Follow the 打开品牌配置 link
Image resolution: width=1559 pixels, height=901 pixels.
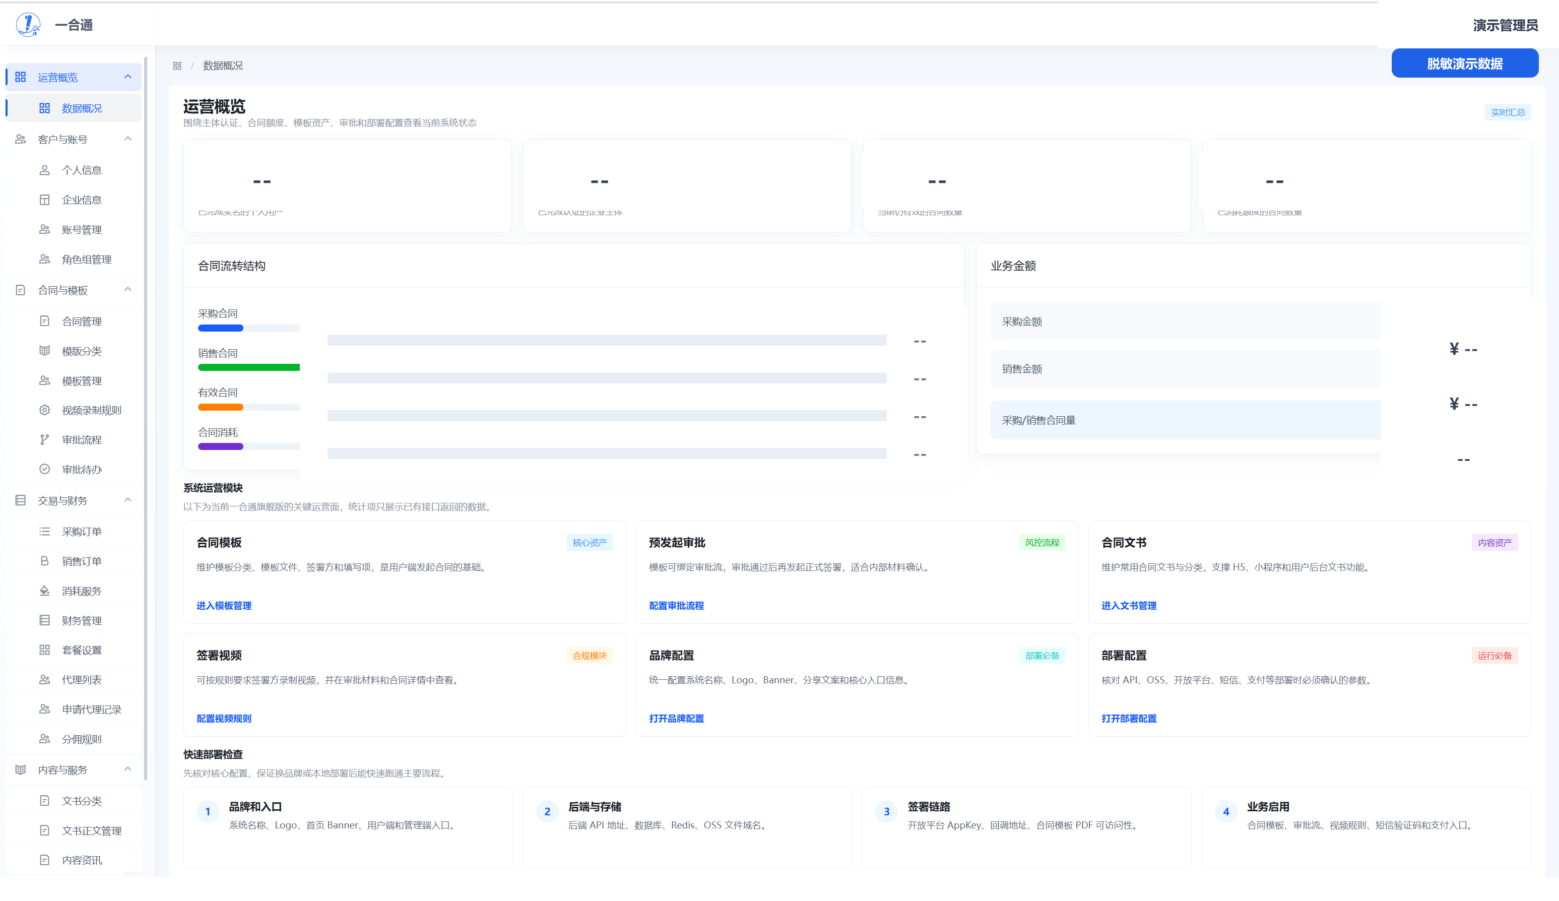676,719
